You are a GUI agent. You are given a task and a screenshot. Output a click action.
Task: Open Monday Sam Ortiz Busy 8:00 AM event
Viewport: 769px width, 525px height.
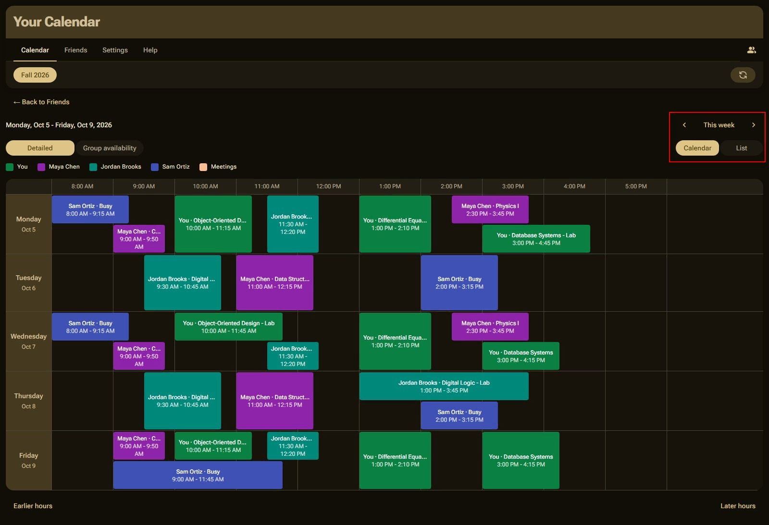point(90,209)
